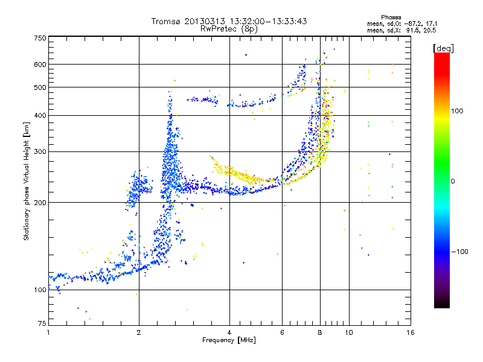
Task: Click the y-axis tick label "200"
Action: [40, 203]
